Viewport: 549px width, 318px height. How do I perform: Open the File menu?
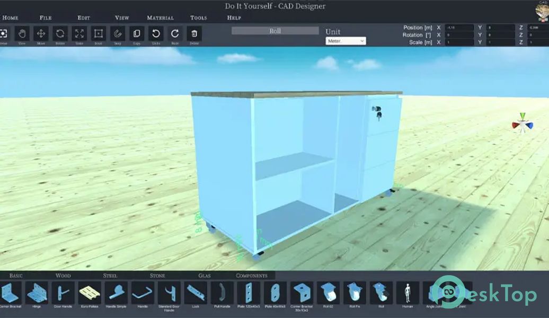tap(46, 17)
